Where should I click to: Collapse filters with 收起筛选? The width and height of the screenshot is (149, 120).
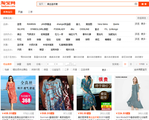(x=142, y=18)
